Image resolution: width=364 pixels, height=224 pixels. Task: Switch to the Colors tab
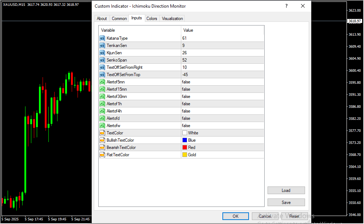point(152,19)
